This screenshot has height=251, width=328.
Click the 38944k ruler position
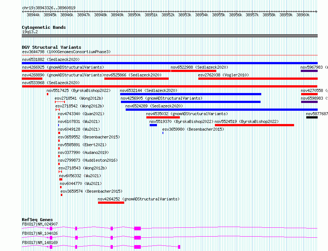pyautogui.click(x=33, y=15)
